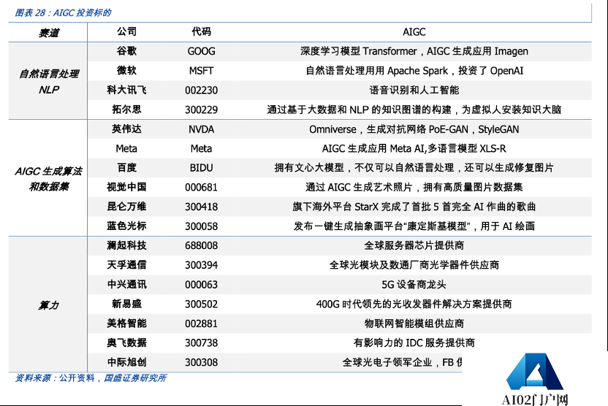Click company name '美格智能'
The width and height of the screenshot is (608, 406).
coord(127,323)
